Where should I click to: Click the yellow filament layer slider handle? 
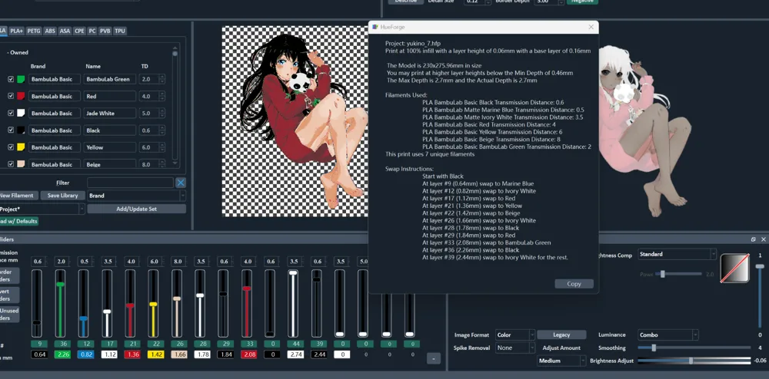click(x=153, y=304)
